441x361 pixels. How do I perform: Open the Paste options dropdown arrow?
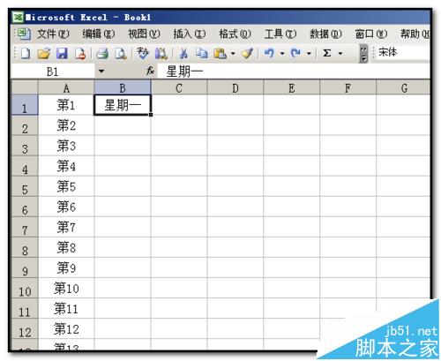coord(233,54)
